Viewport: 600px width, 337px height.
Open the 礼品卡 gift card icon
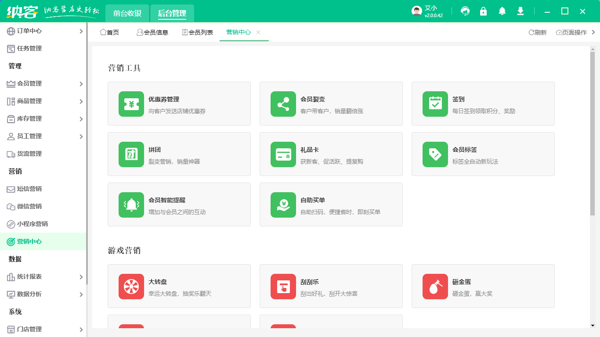point(283,154)
